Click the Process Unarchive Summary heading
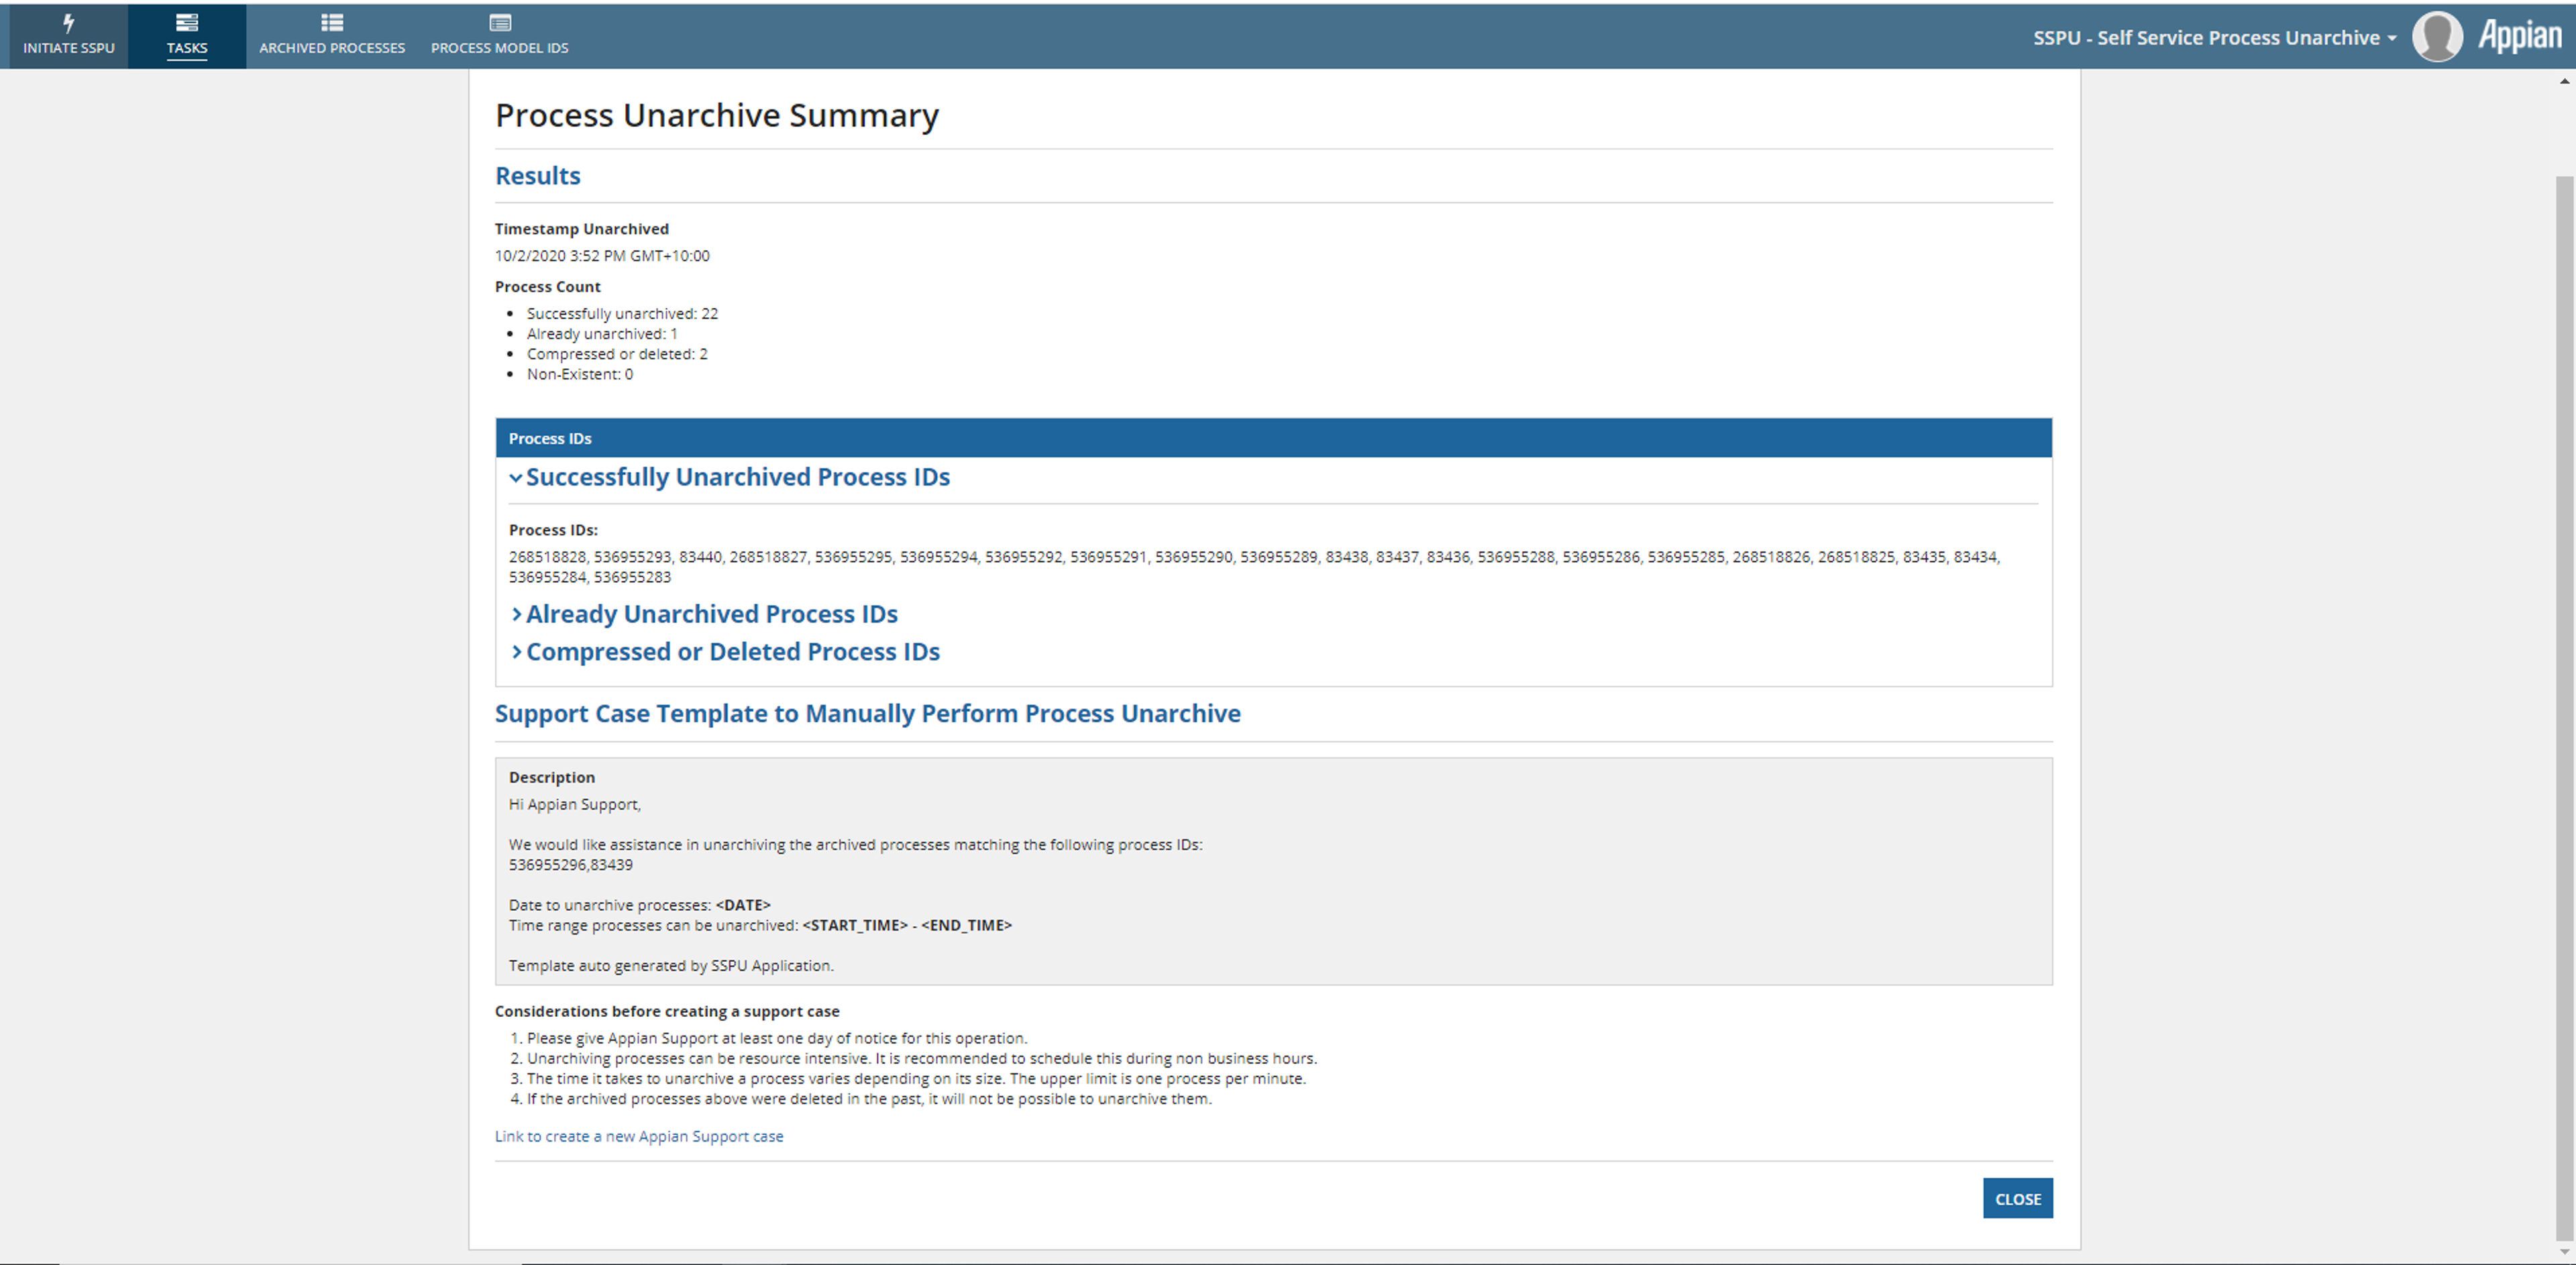Screen dimensions: 2576x1265 click(717, 115)
